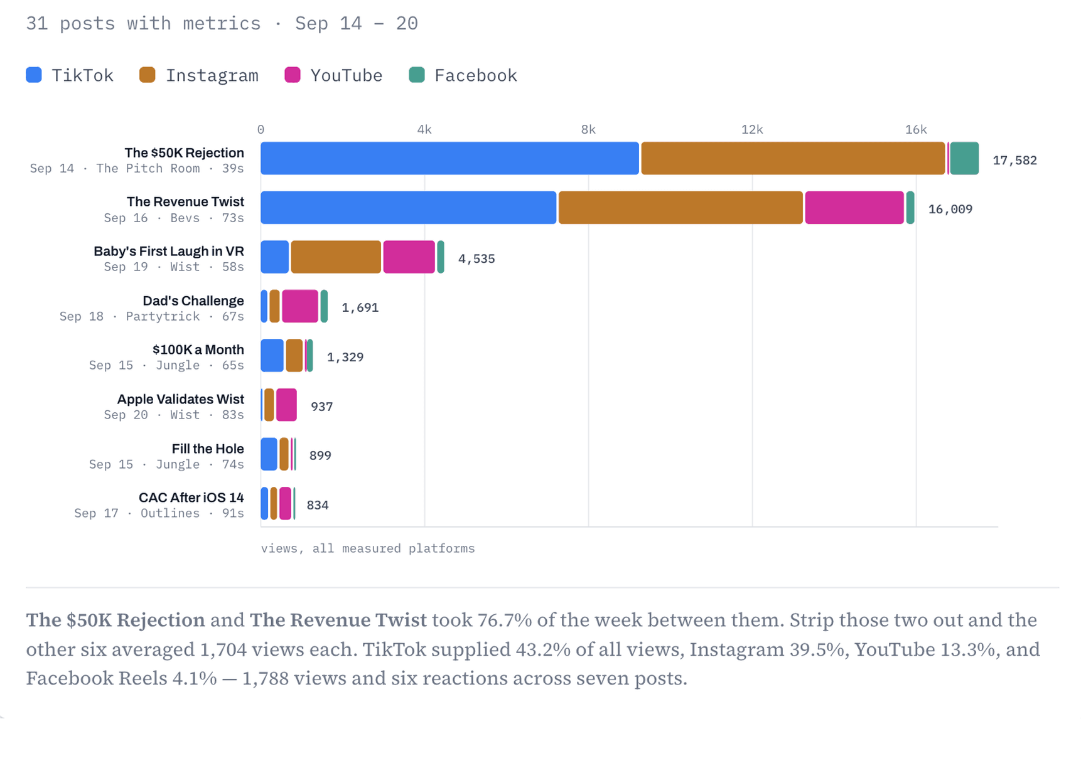Viewport: 1081px width, 778px height.
Task: Open The $50K Rejection post title
Action: pyautogui.click(x=184, y=152)
